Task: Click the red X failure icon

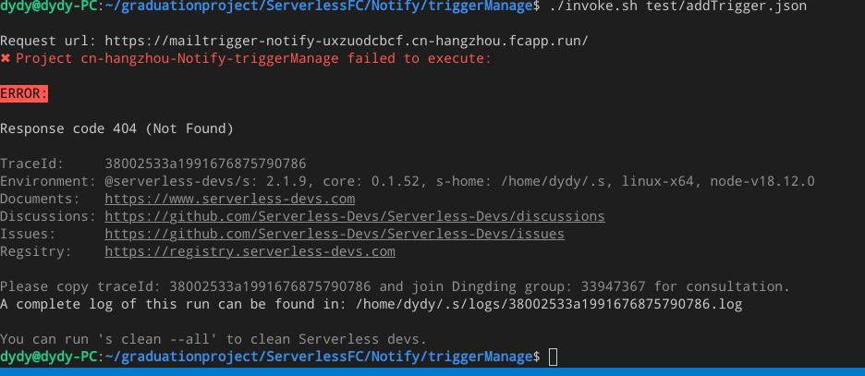Action: pos(5,58)
